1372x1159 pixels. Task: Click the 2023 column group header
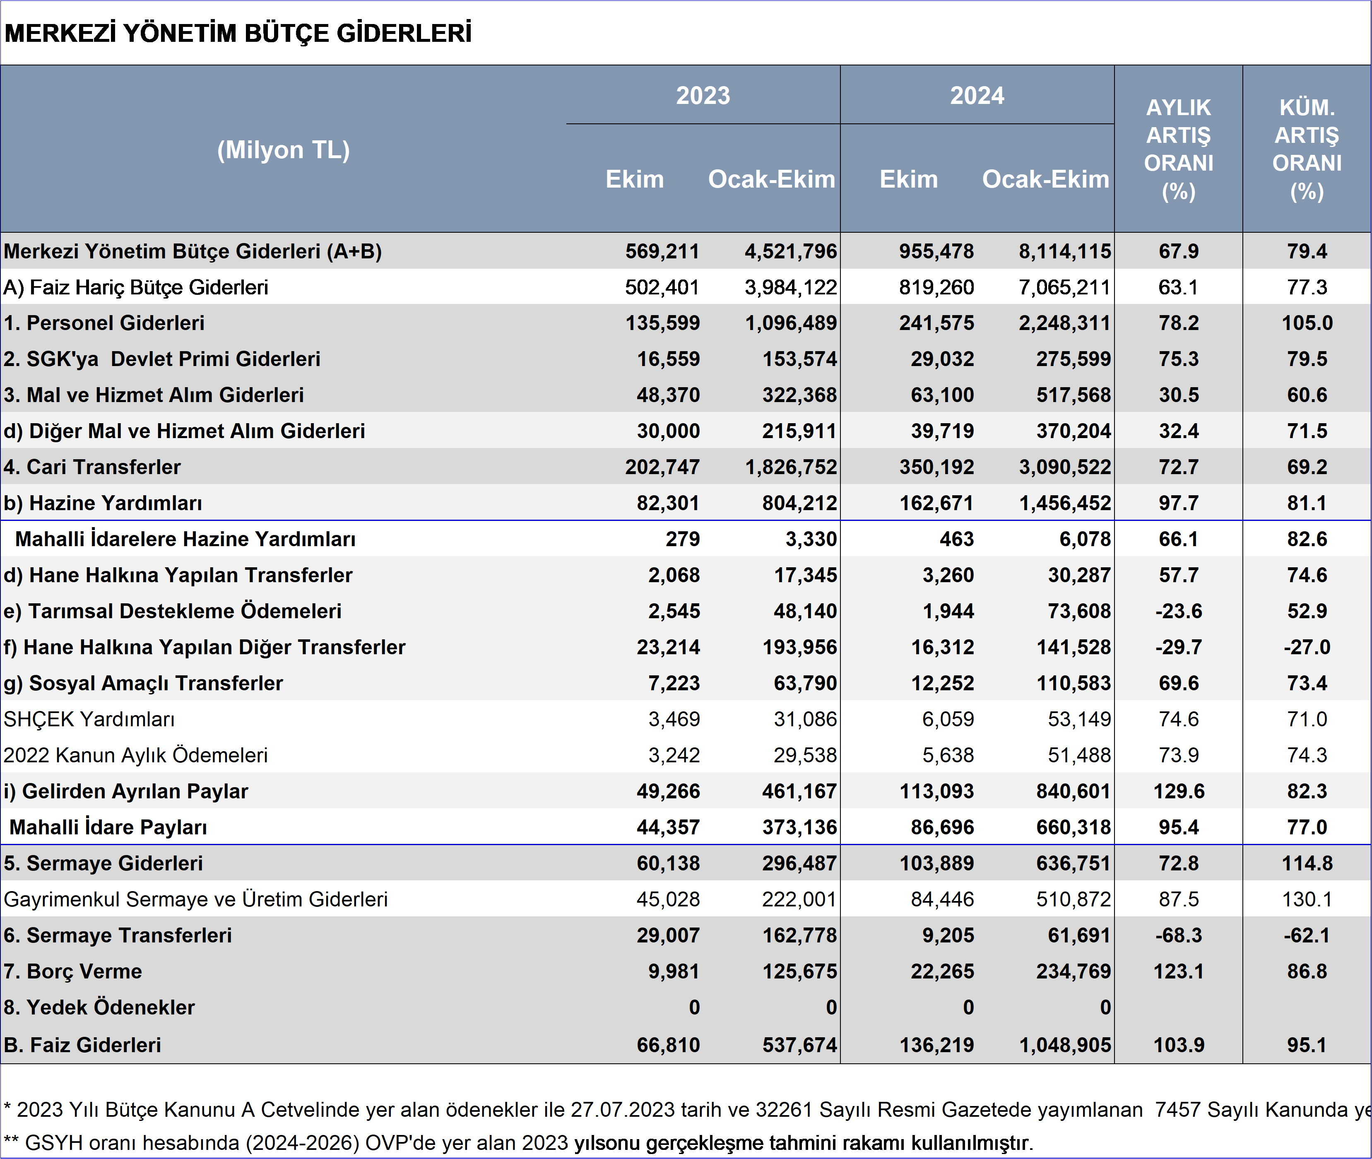coord(703,96)
